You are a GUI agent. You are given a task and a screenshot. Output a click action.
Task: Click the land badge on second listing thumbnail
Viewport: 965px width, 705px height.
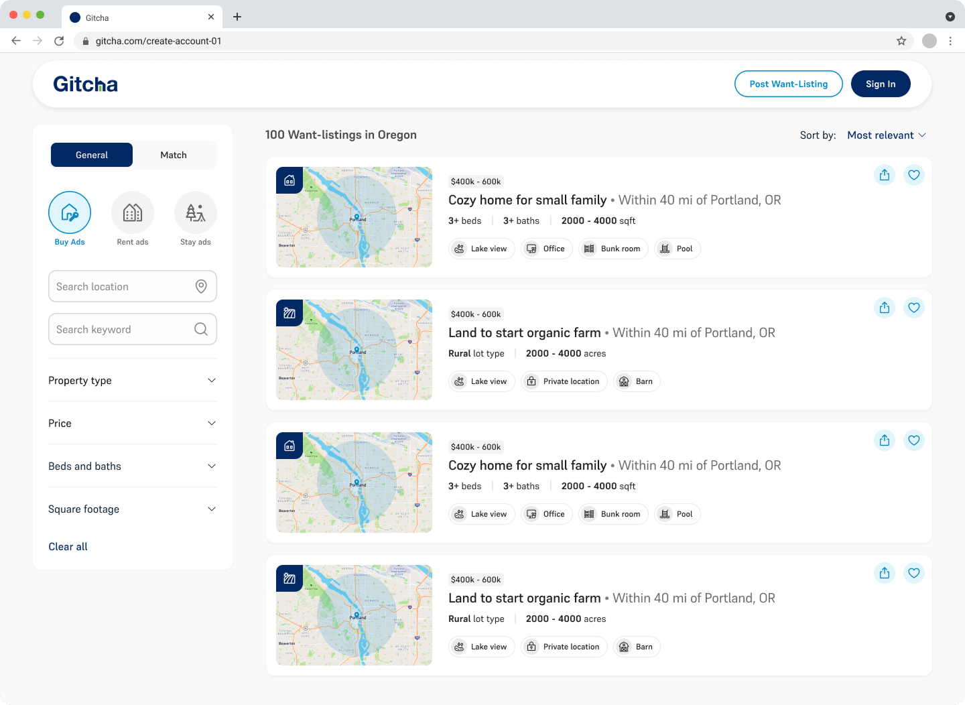tap(289, 312)
